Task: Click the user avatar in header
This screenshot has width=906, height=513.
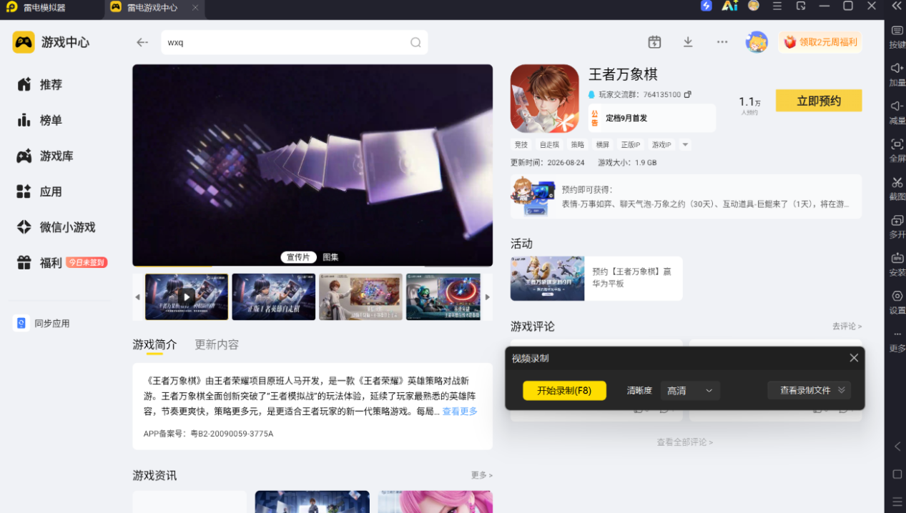Action: coord(757,42)
